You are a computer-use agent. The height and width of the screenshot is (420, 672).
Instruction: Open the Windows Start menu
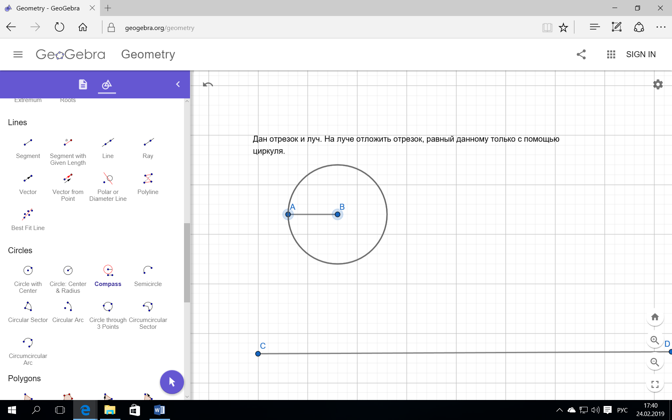pos(12,410)
